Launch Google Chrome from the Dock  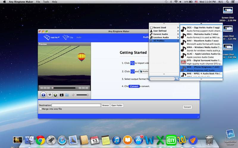point(40,140)
